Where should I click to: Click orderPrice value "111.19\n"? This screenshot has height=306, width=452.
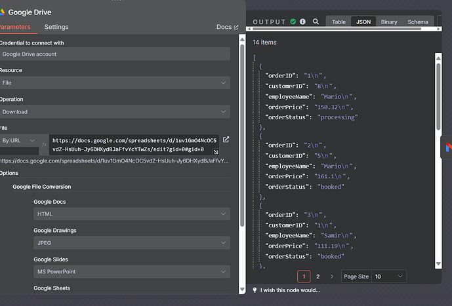pos(333,246)
